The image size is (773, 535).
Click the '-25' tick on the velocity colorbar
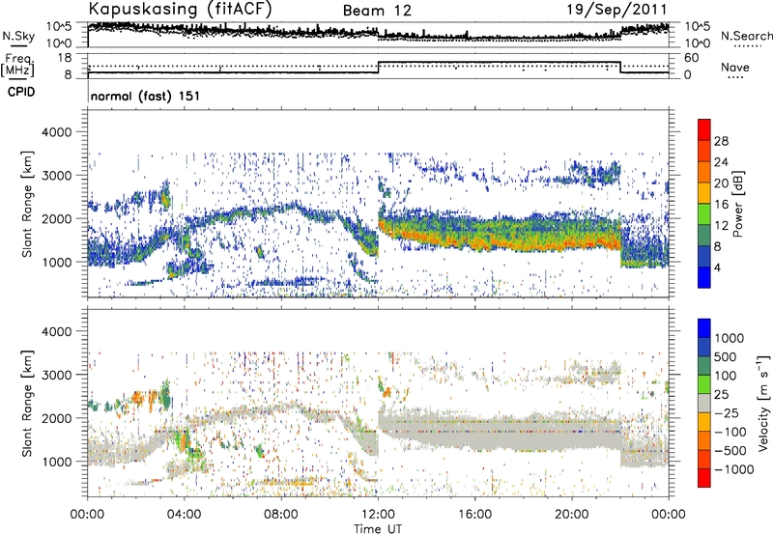click(727, 412)
